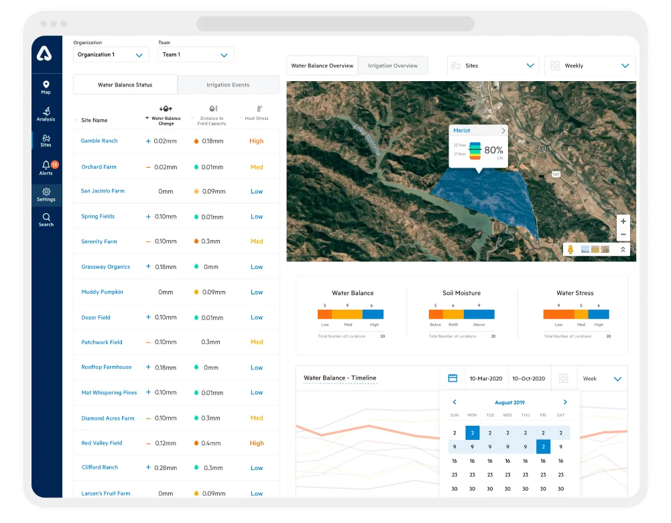Open Alerts bell with notification badge

(x=46, y=168)
